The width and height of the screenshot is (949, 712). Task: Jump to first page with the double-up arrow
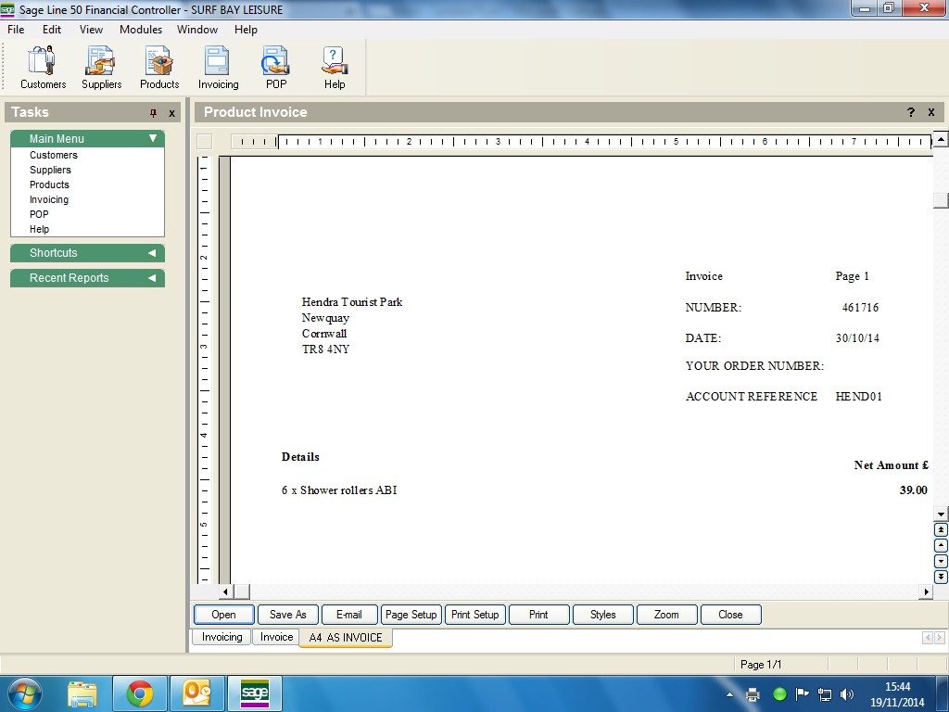coord(941,530)
